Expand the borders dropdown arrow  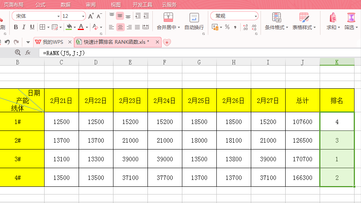(48, 28)
